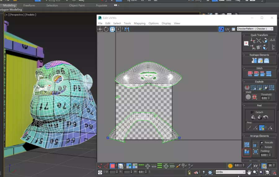Select the Move Selected Subobject tool
This screenshot has height=177, width=279.
[100, 29]
